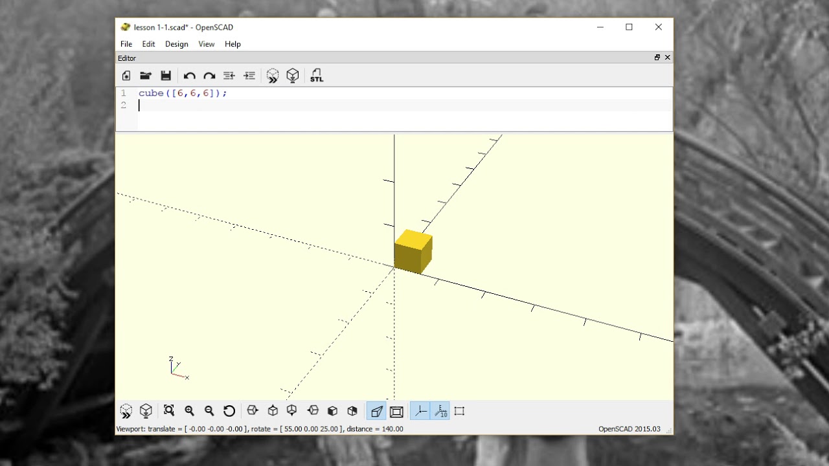Toggle perspective projection mode
Screen dimensions: 829x466
(x=376, y=411)
